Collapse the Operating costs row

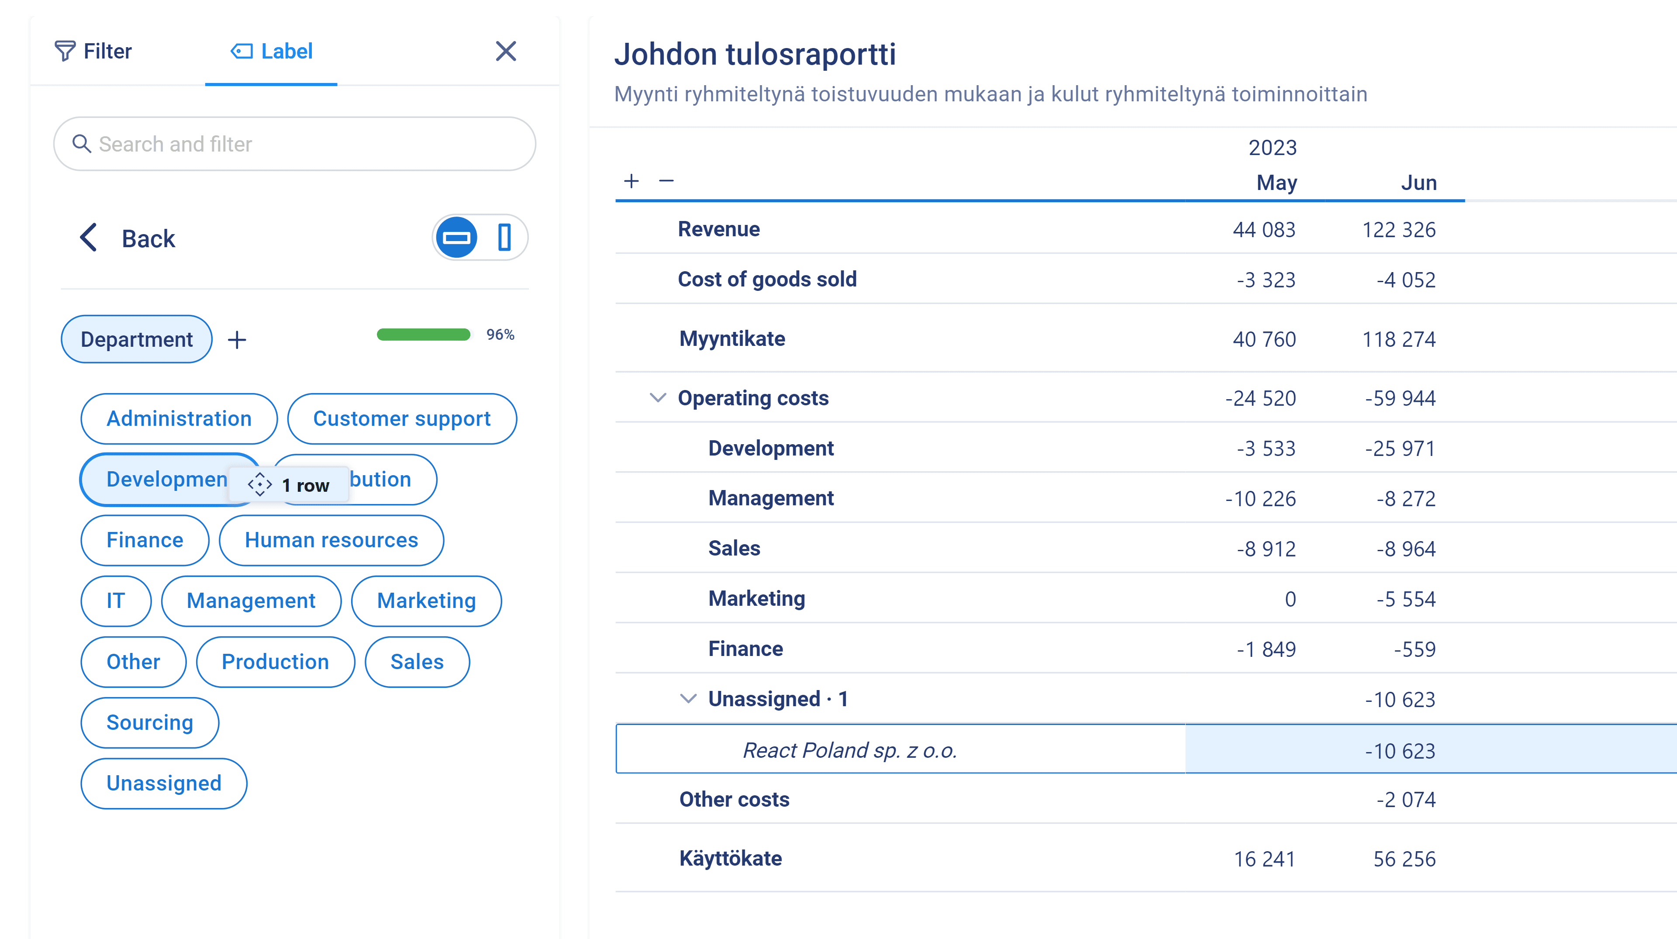[658, 397]
